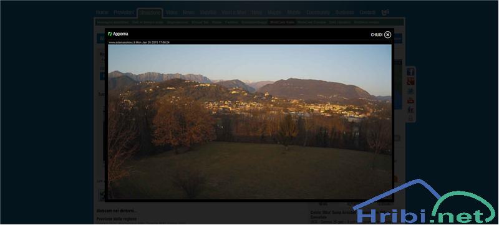The width and height of the screenshot is (499, 225).
Task: Select the highlighted WebCam Italia submenu item
Action: tap(283, 22)
